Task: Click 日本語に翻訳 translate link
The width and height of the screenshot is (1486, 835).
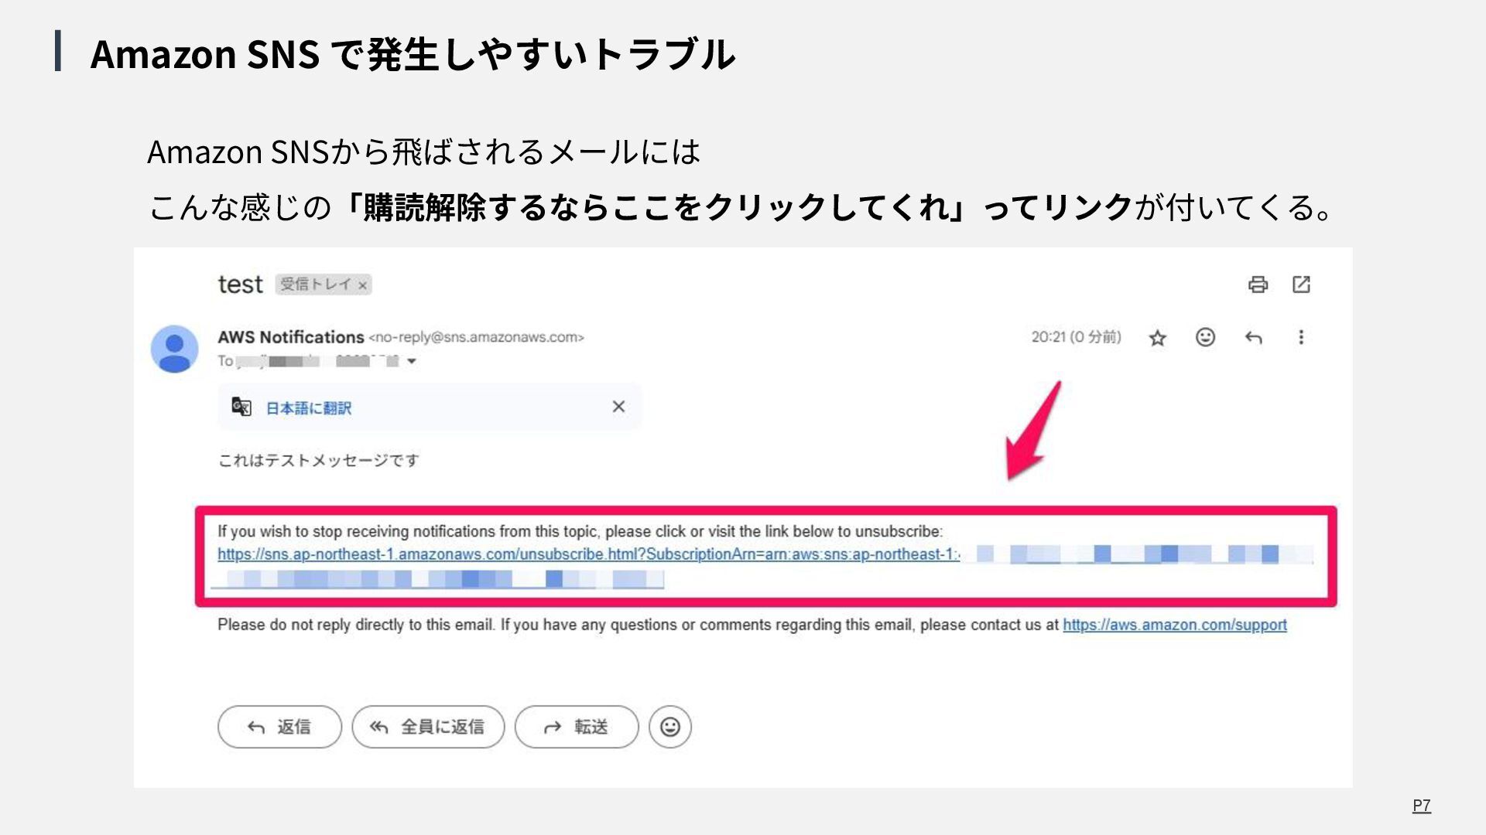Action: 308,408
